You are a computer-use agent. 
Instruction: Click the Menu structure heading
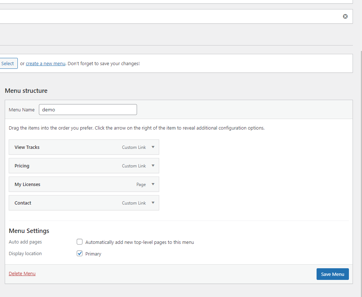(26, 91)
